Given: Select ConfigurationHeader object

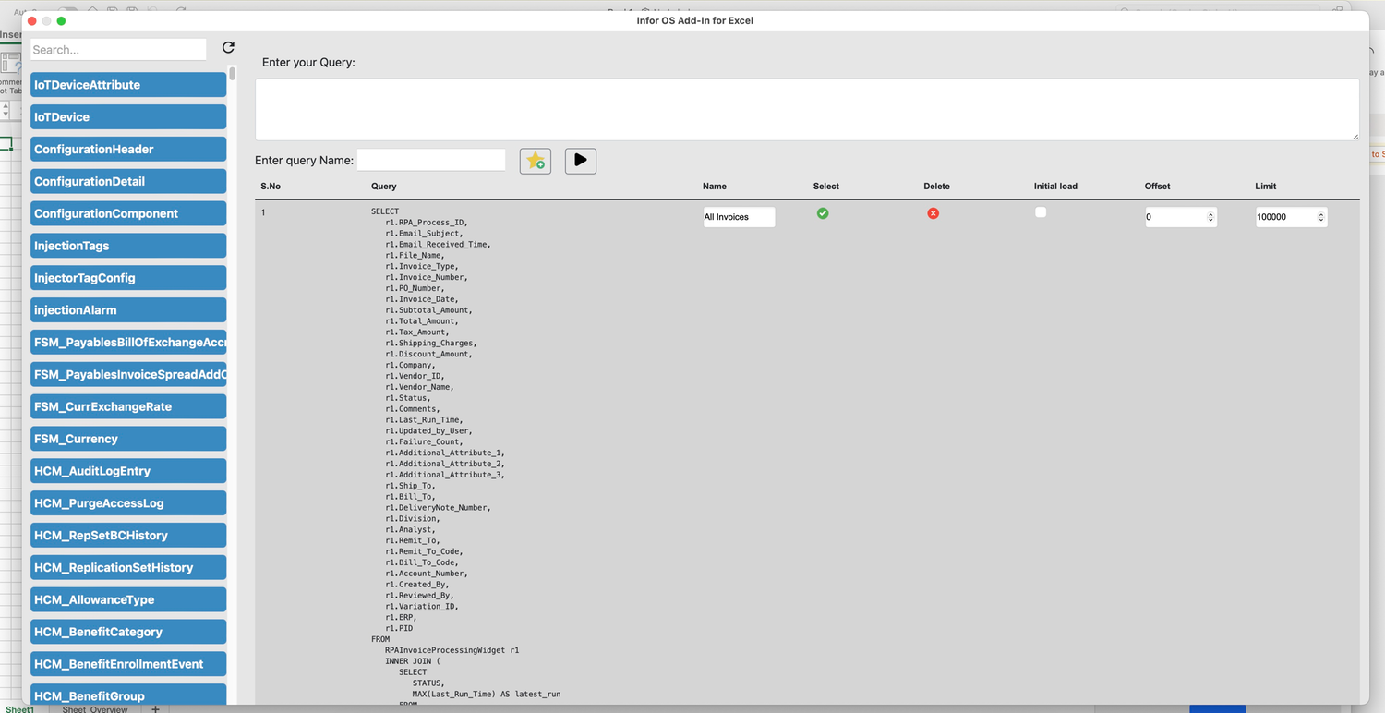Looking at the screenshot, I should click(128, 150).
